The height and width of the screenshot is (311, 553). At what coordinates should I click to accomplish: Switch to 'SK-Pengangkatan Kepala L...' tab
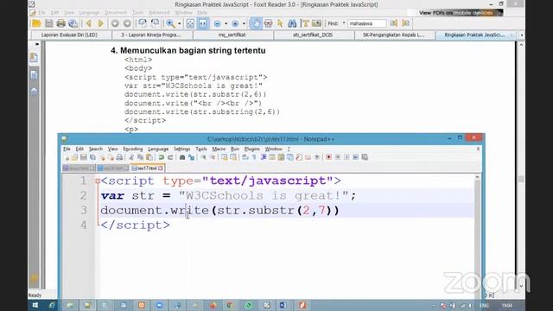[394, 35]
